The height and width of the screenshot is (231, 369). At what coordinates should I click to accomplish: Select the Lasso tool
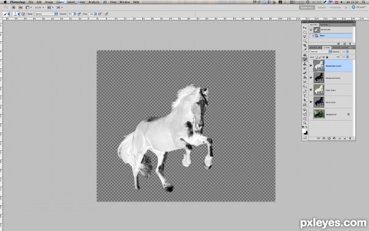[x=305, y=36]
